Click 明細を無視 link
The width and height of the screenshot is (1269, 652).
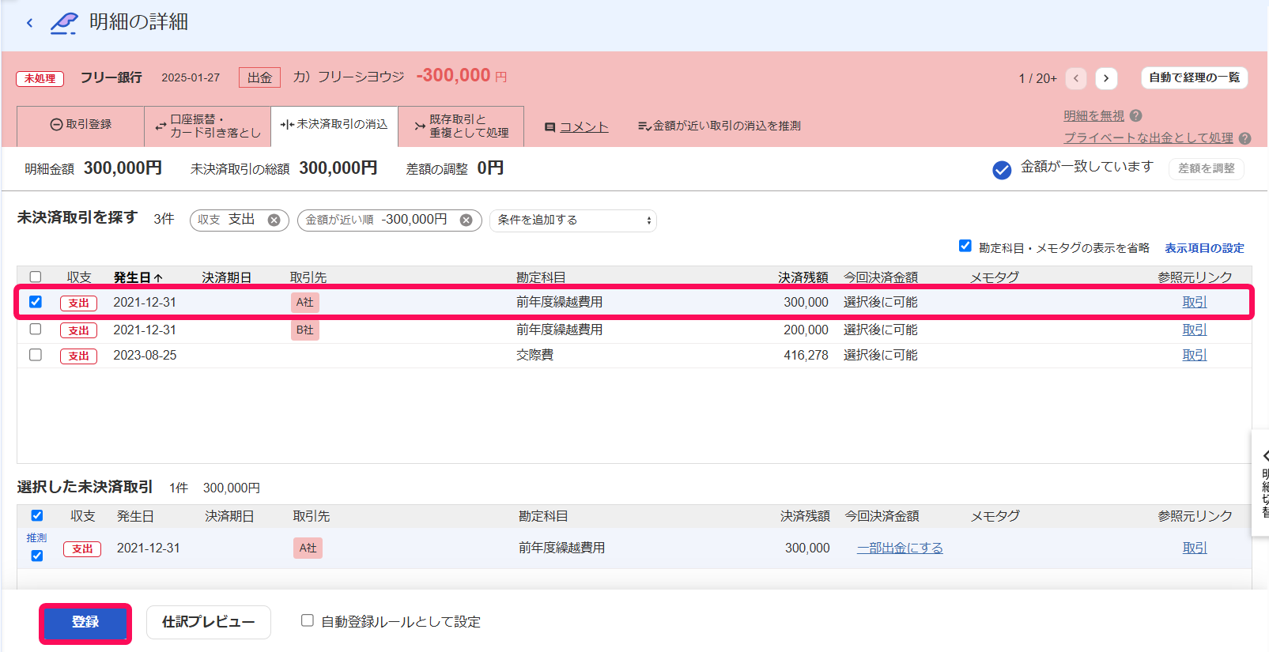(x=1094, y=115)
